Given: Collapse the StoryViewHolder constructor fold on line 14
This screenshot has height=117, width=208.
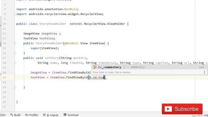Looking at the screenshot, I should point(15,43).
